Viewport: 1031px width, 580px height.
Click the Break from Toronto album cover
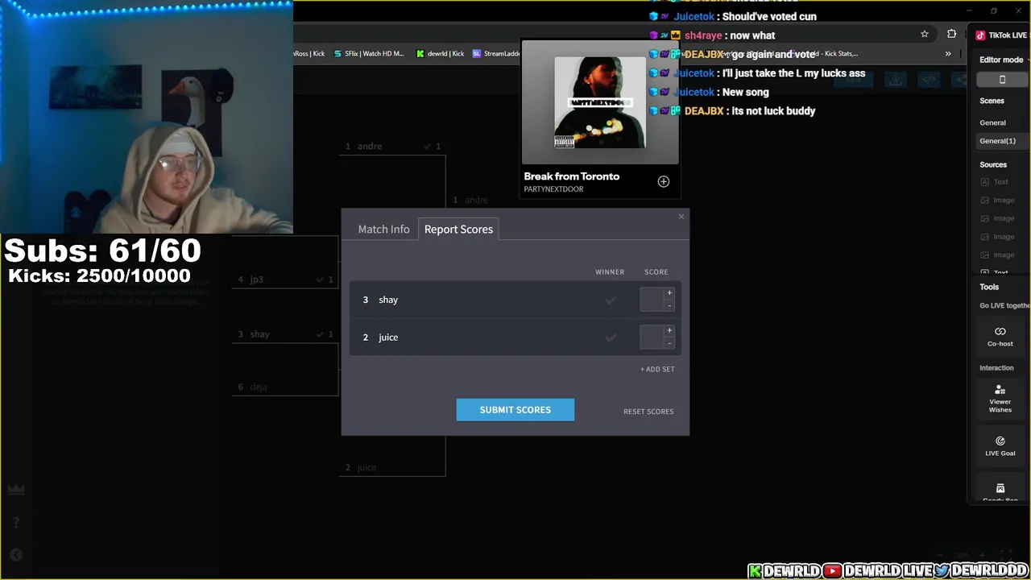click(600, 102)
